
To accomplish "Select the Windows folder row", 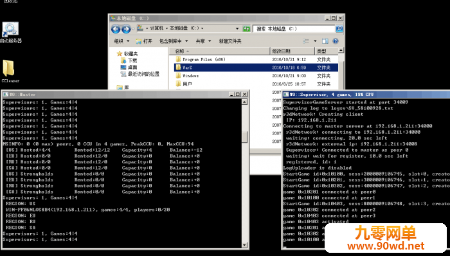I will [256, 76].
